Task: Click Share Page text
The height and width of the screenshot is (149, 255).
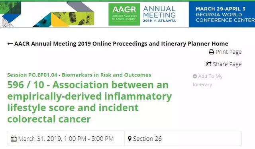Action: (228, 64)
